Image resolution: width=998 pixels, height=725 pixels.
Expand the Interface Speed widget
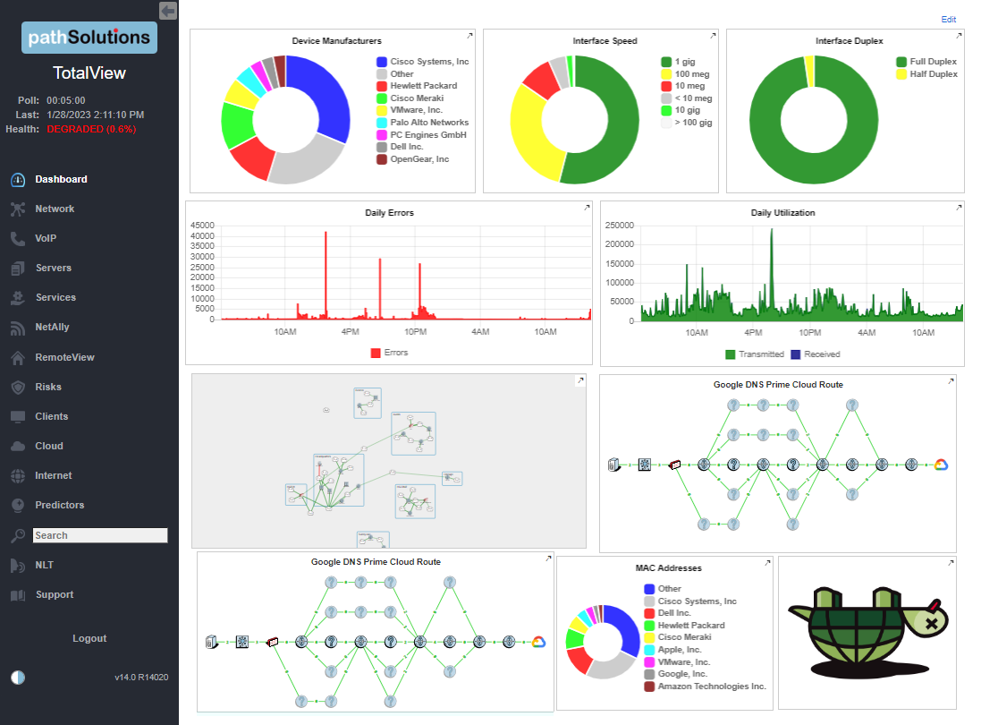pyautogui.click(x=713, y=35)
